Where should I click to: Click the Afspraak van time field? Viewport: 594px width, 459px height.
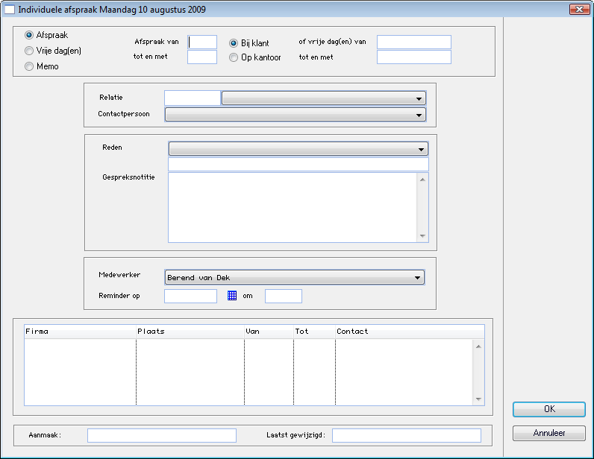click(x=202, y=42)
